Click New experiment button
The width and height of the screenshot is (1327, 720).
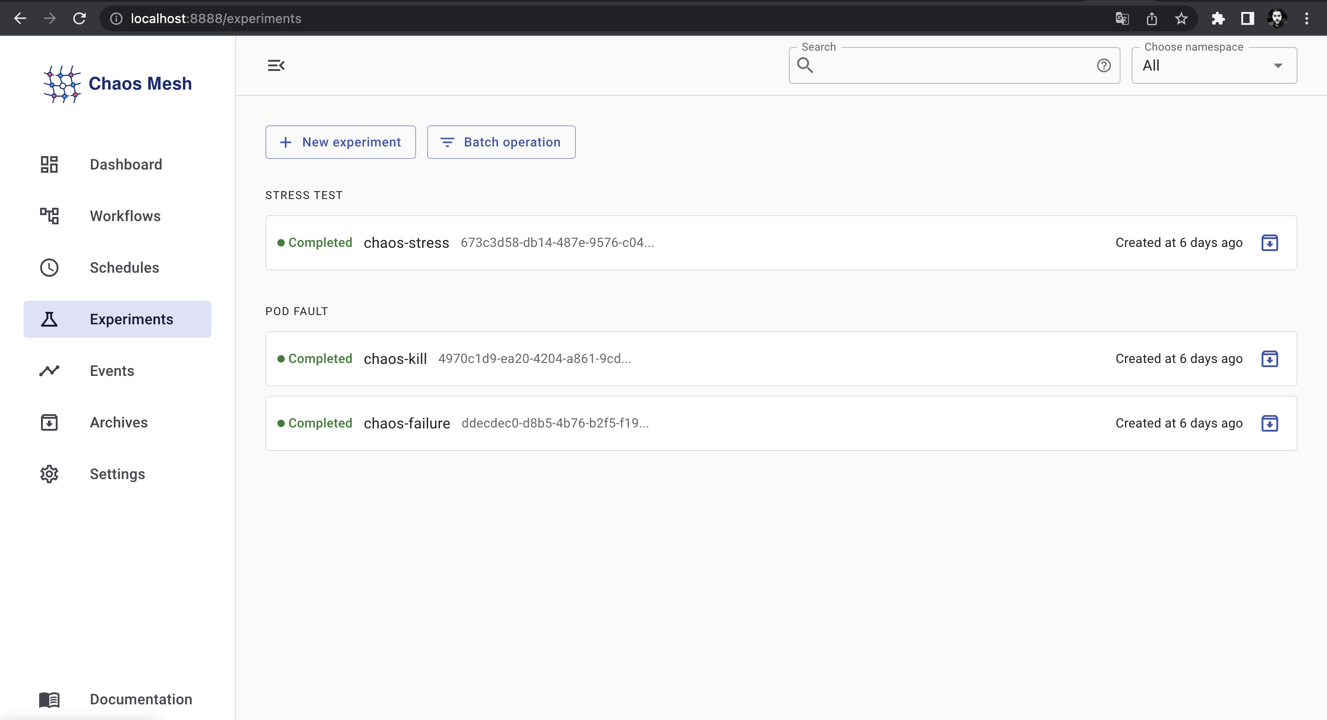[x=341, y=142]
